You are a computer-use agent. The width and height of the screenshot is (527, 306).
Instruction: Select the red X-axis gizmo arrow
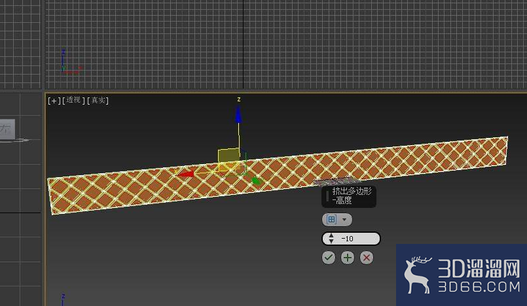pyautogui.click(x=186, y=174)
